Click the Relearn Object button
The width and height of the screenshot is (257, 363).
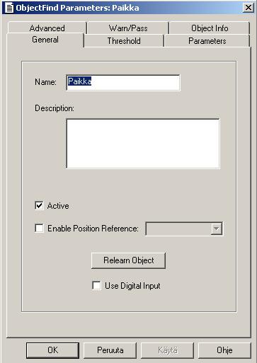[128, 260]
